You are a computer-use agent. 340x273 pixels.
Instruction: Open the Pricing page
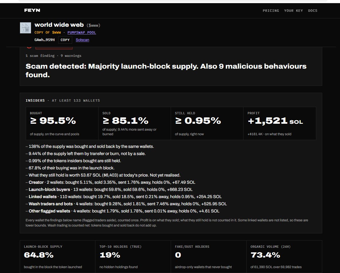click(x=271, y=11)
